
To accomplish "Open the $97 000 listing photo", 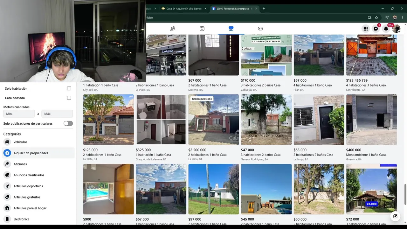I will click(x=214, y=189).
